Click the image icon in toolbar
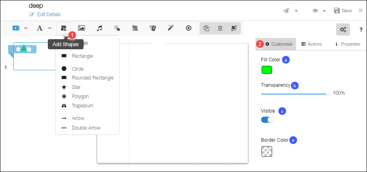 (x=82, y=28)
